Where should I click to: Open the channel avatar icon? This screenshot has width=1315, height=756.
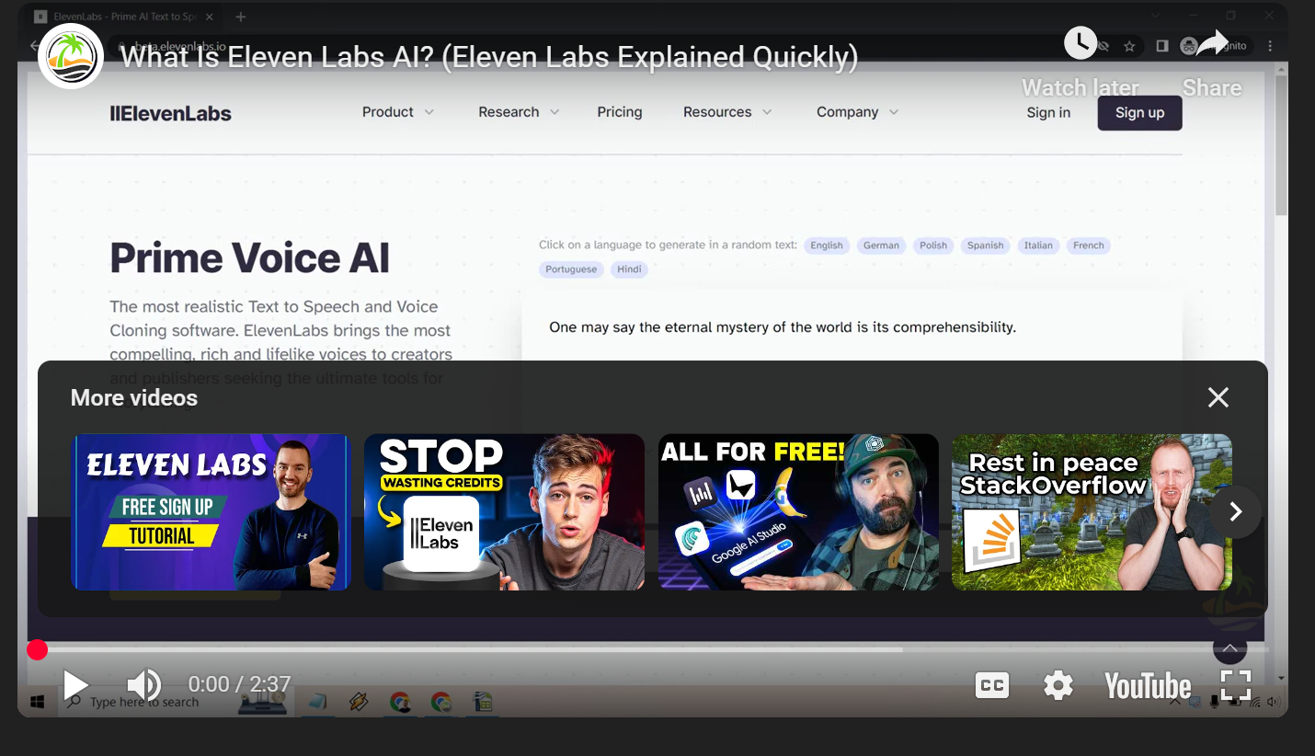71,56
